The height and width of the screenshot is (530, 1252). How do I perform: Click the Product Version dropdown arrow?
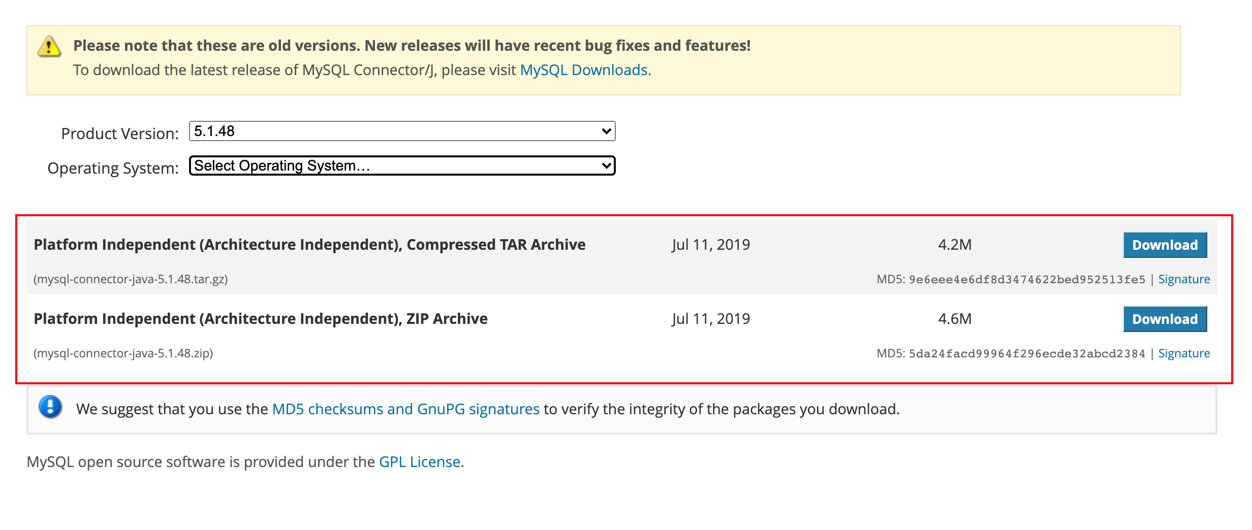pyautogui.click(x=606, y=131)
